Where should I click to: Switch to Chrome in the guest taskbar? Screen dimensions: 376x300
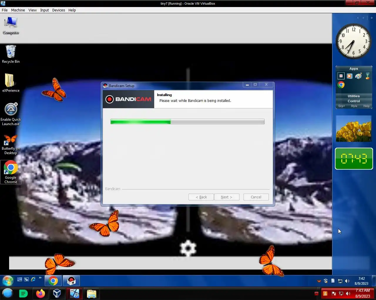pyautogui.click(x=53, y=281)
